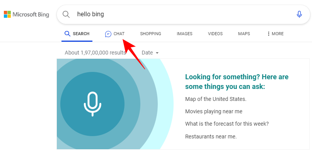Start voice search with the small microphone icon
Image resolution: width=312 pixels, height=162 pixels.
299,14
